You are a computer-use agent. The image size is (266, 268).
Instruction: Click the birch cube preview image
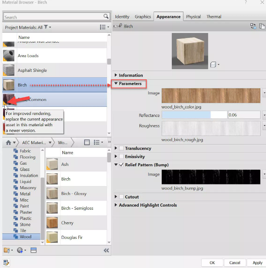tap(190, 51)
